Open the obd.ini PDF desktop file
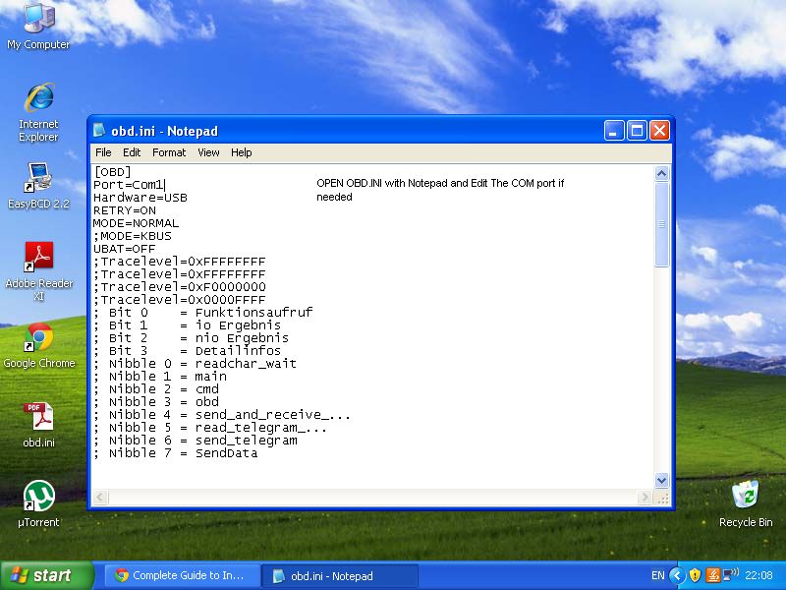The image size is (786, 590). point(38,417)
